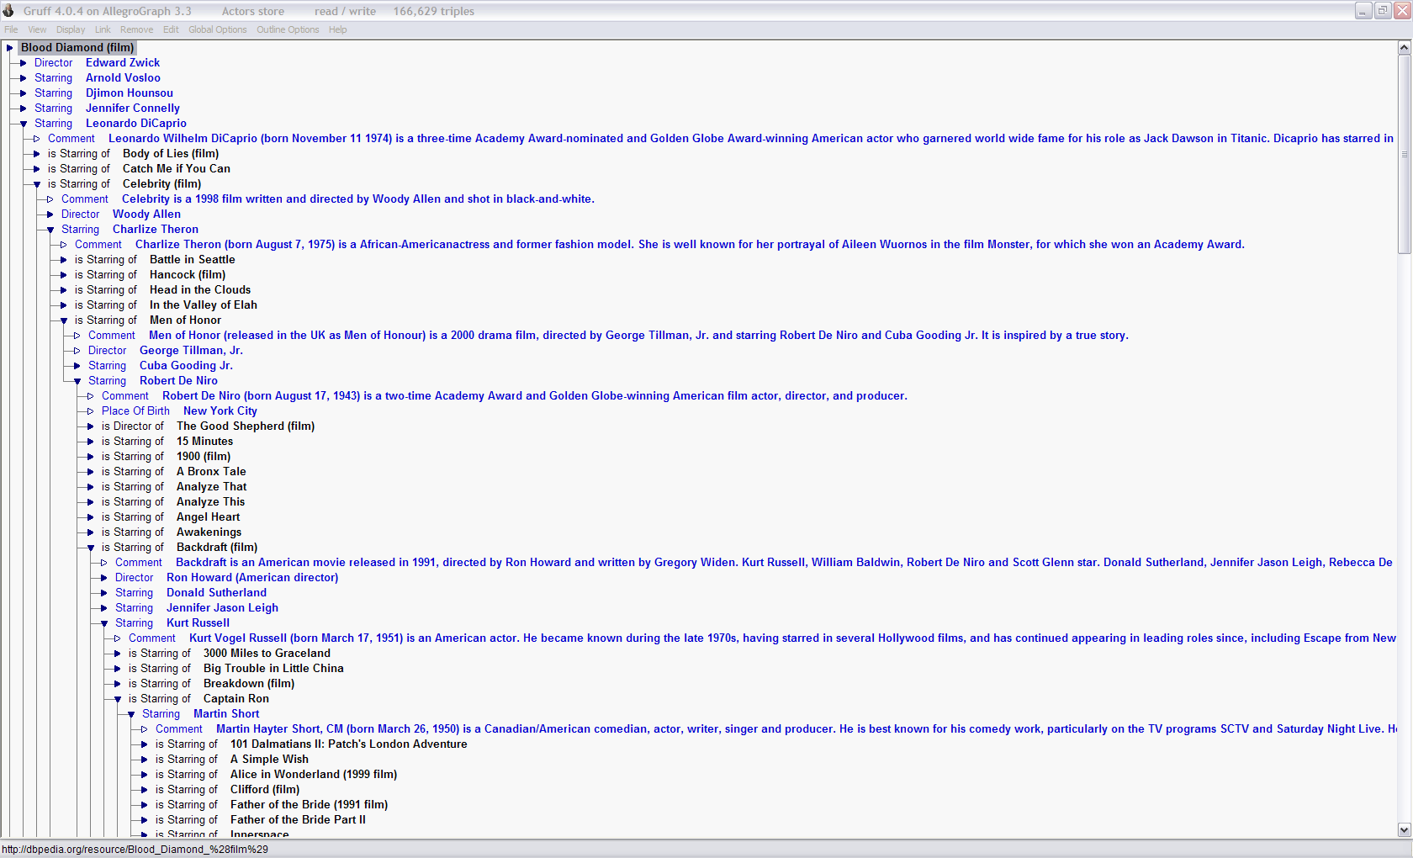Select the New York City birthplace link

[220, 411]
